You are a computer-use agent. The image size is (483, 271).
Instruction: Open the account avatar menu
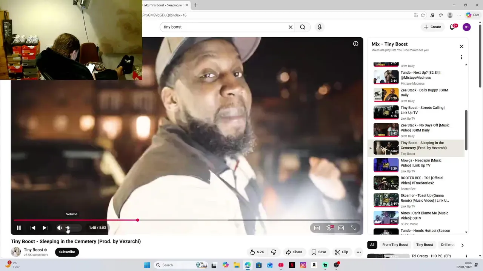[467, 27]
